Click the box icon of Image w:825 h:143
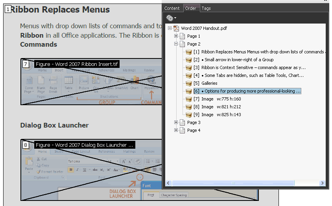This screenshot has width=332, height=206. (x=189, y=114)
